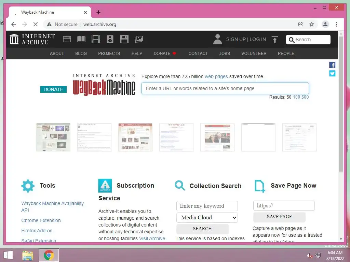The height and width of the screenshot is (262, 350).
Task: Open Wayback Machine Availability API link
Action: pos(52,207)
